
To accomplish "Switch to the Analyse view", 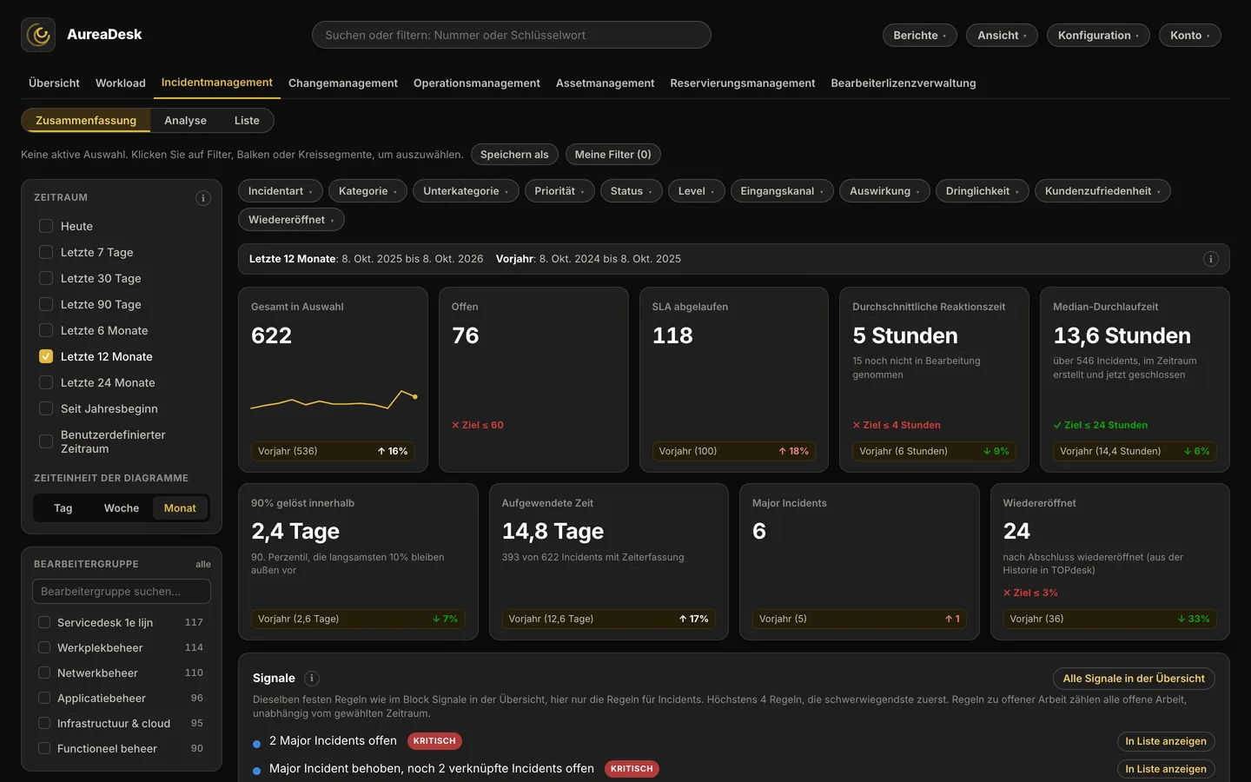I will point(185,121).
